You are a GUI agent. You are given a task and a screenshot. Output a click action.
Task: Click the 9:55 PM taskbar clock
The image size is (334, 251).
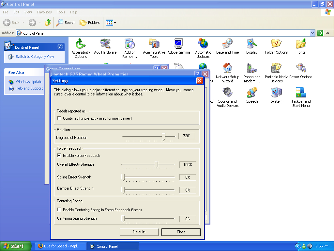click(x=322, y=246)
